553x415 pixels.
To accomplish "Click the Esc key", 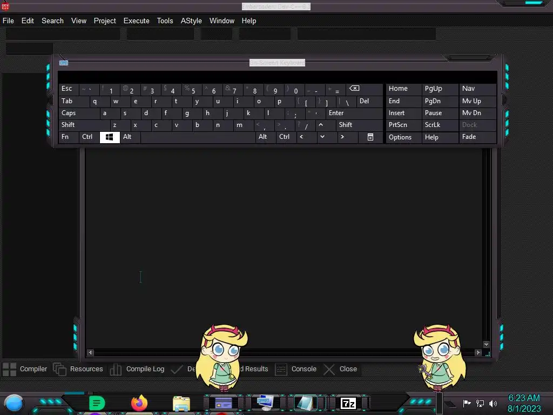I will [x=69, y=89].
